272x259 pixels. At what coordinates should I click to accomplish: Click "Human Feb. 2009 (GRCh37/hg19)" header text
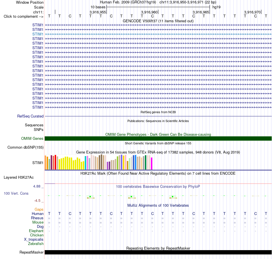point(128,2)
